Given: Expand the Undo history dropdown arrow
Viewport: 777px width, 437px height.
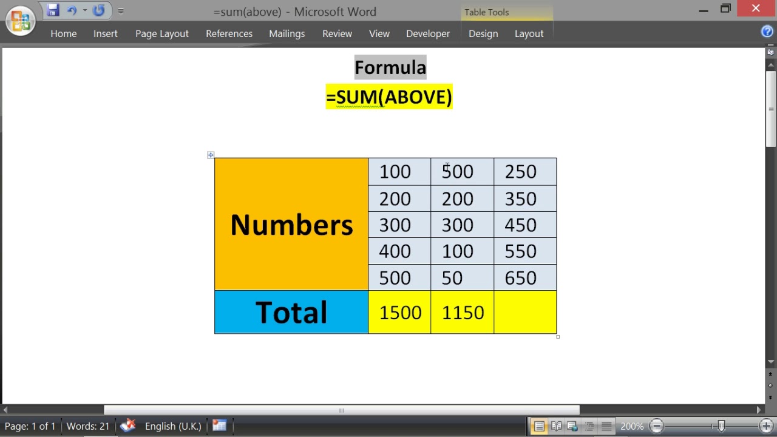Looking at the screenshot, I should point(84,11).
